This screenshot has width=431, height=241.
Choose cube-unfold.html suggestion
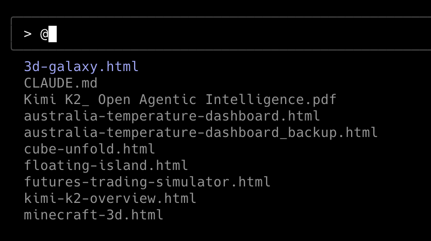[x=89, y=149]
